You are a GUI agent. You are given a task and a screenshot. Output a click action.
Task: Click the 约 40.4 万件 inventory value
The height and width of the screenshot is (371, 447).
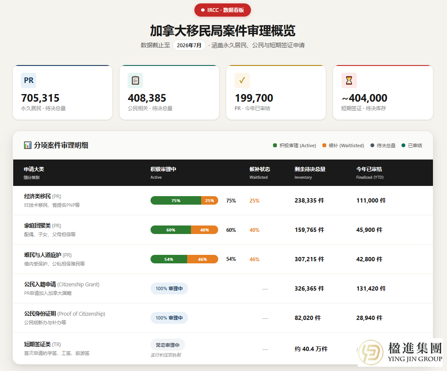[x=311, y=349]
